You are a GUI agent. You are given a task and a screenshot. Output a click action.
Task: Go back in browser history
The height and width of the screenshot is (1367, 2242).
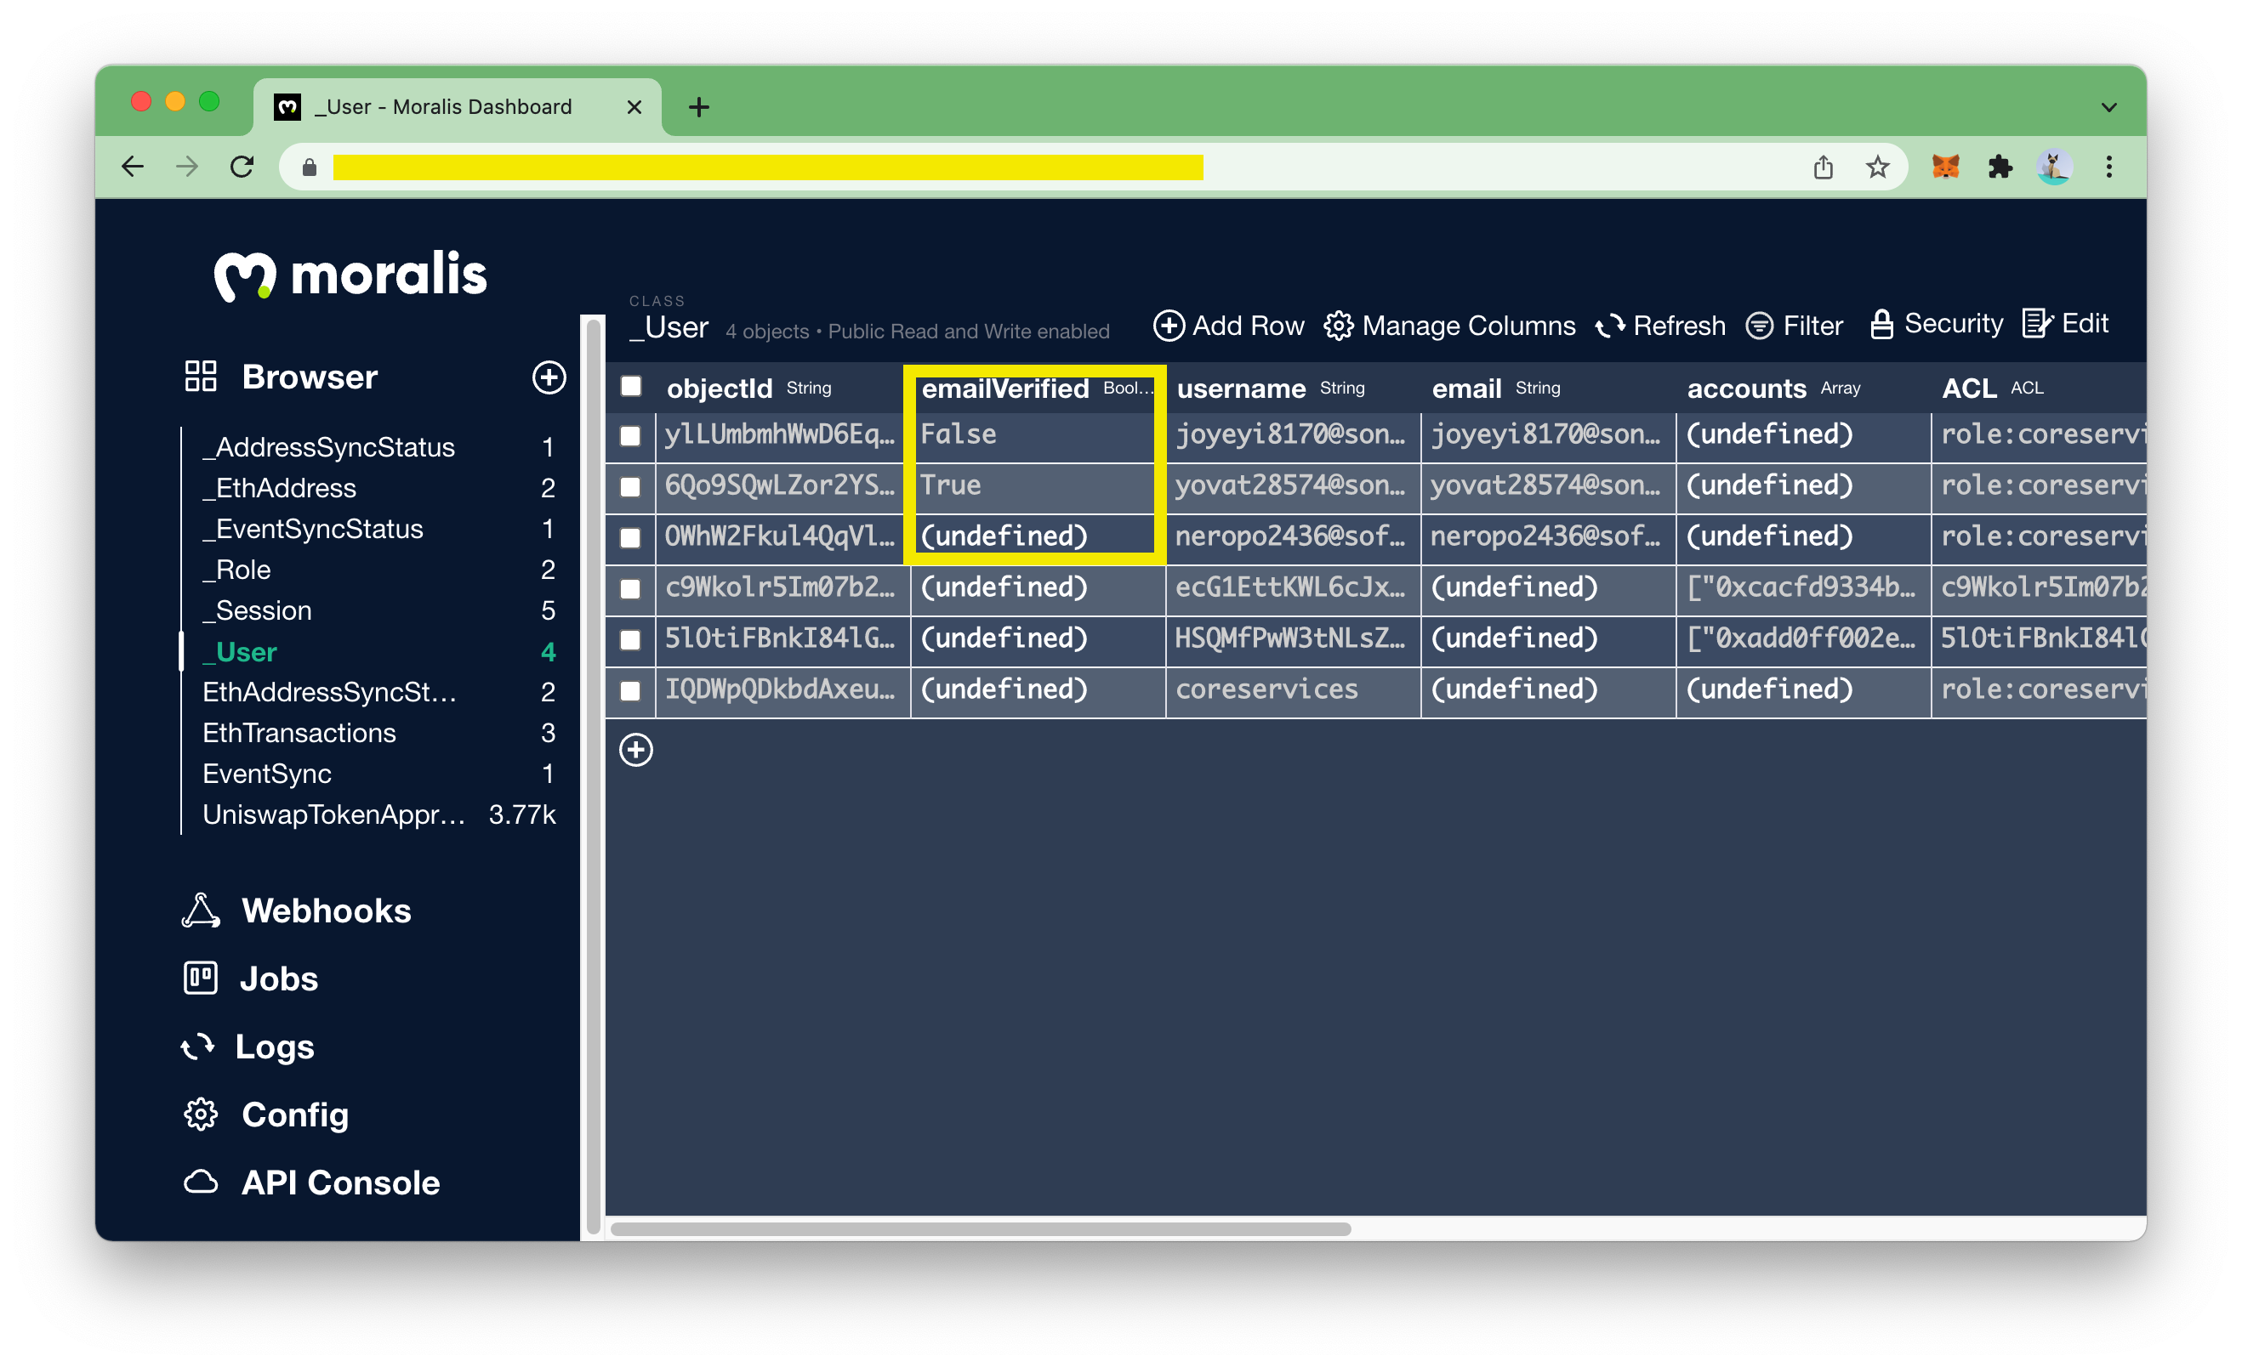(133, 167)
